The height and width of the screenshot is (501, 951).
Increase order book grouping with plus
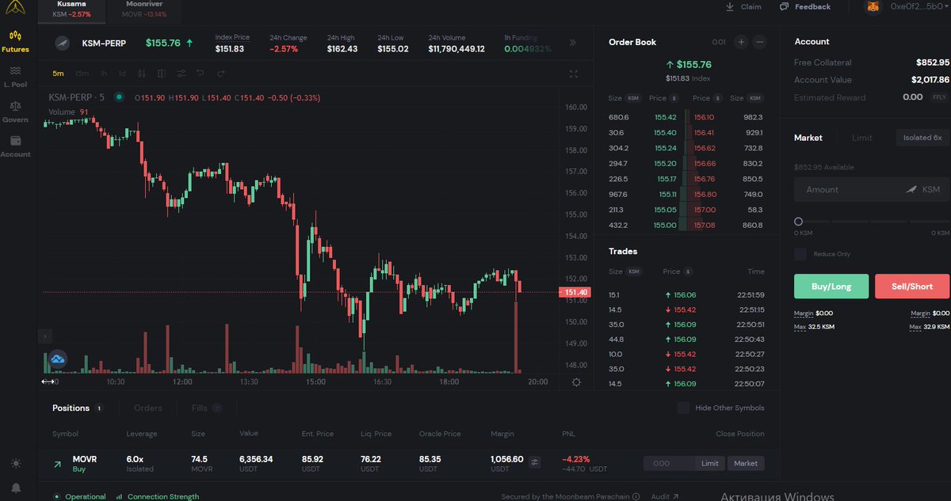click(x=741, y=42)
